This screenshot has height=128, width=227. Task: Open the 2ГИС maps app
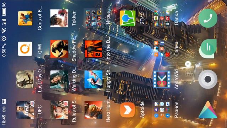128,18
